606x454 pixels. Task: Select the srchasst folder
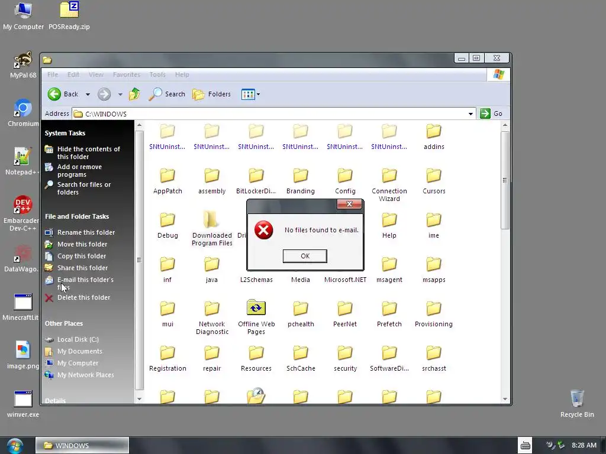pyautogui.click(x=434, y=359)
